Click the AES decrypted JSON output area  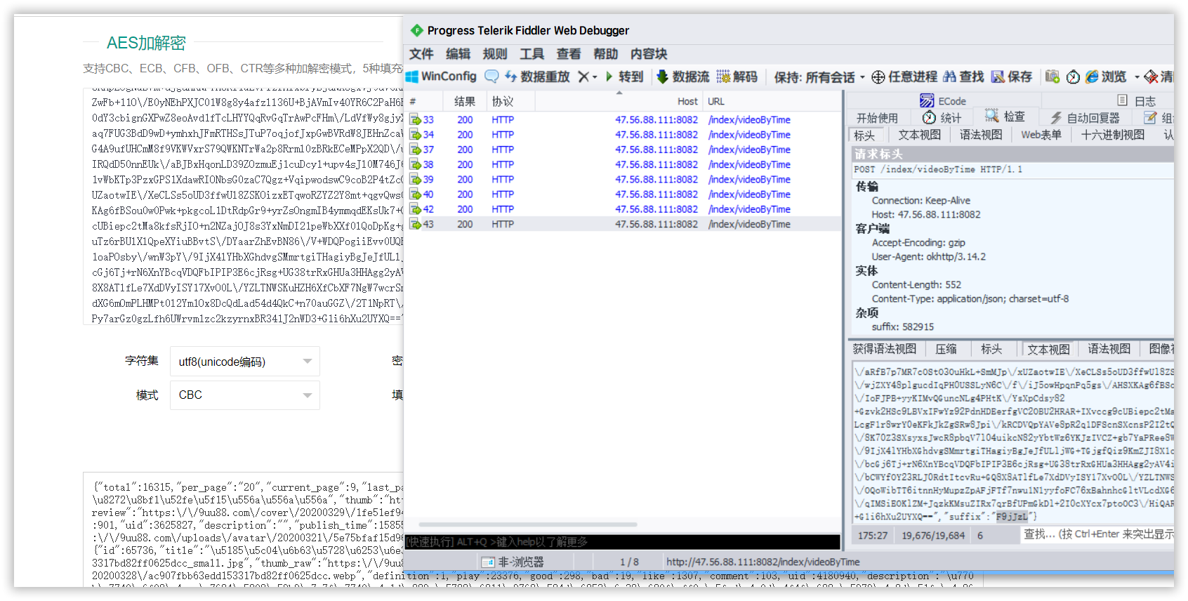(243, 529)
